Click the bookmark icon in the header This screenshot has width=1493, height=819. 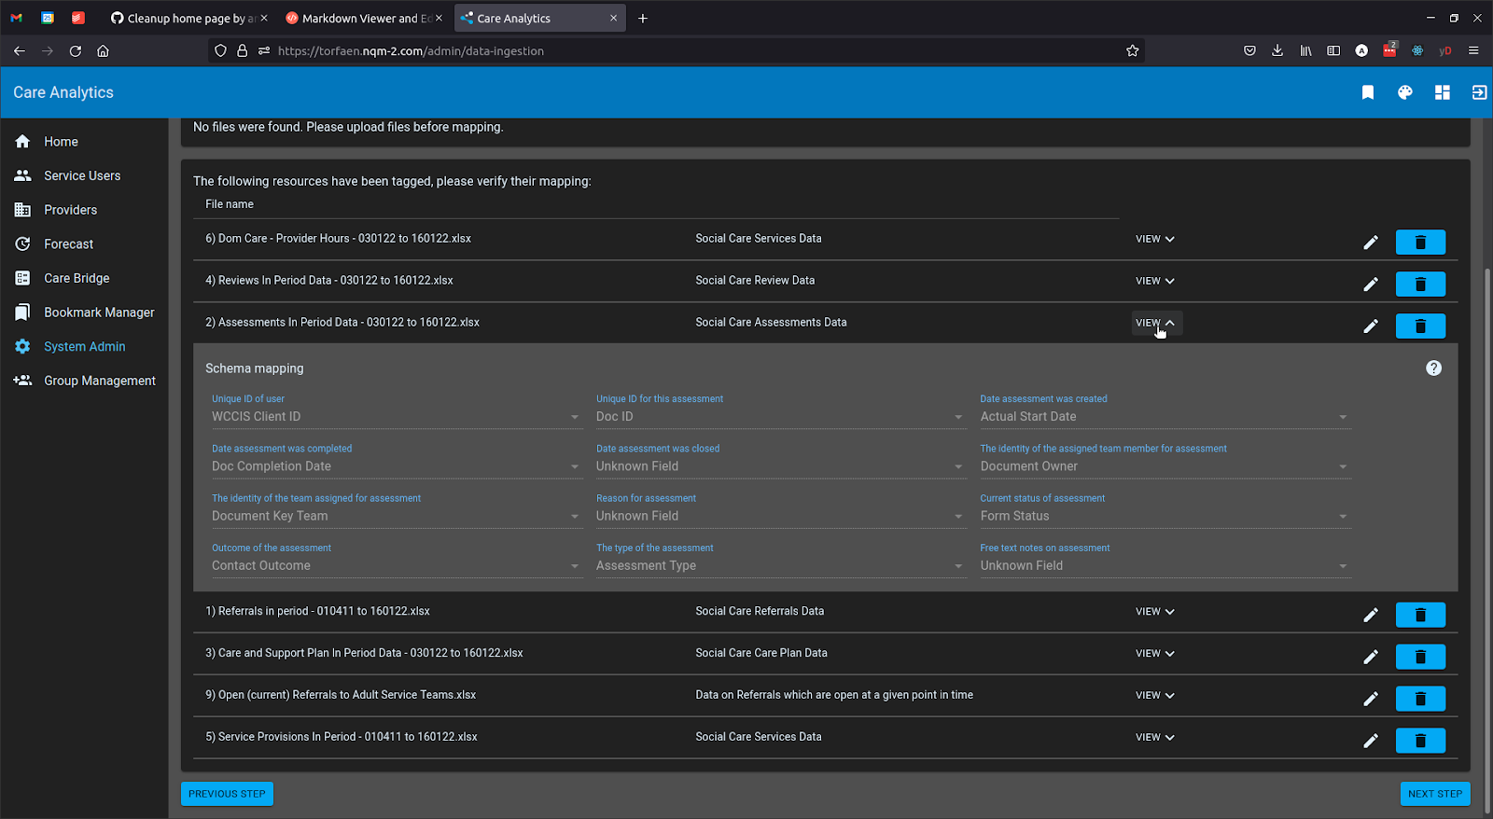[x=1367, y=92]
